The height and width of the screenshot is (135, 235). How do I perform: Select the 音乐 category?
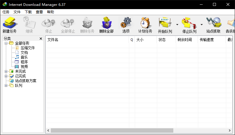(x=24, y=57)
